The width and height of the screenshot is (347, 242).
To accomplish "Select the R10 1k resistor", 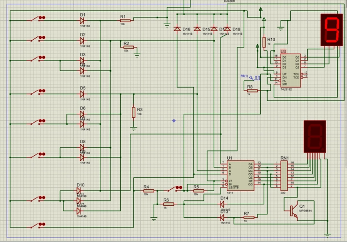I will (x=264, y=41).
